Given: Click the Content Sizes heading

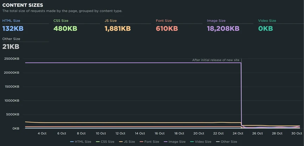Looking at the screenshot, I should [x=23, y=5].
